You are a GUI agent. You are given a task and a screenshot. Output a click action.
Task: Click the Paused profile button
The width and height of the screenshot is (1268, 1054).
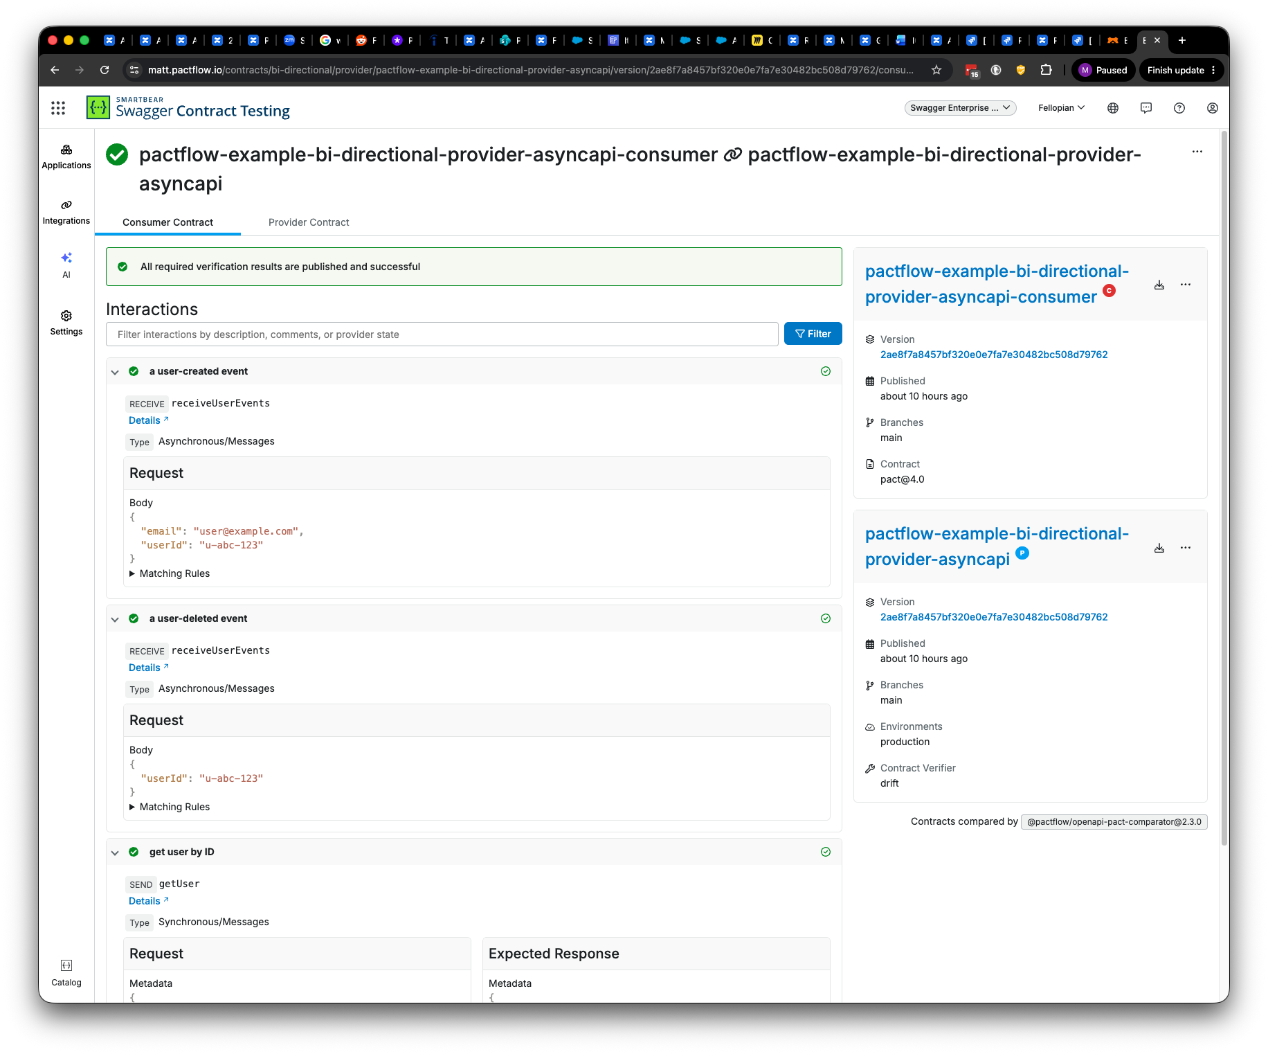point(1104,70)
